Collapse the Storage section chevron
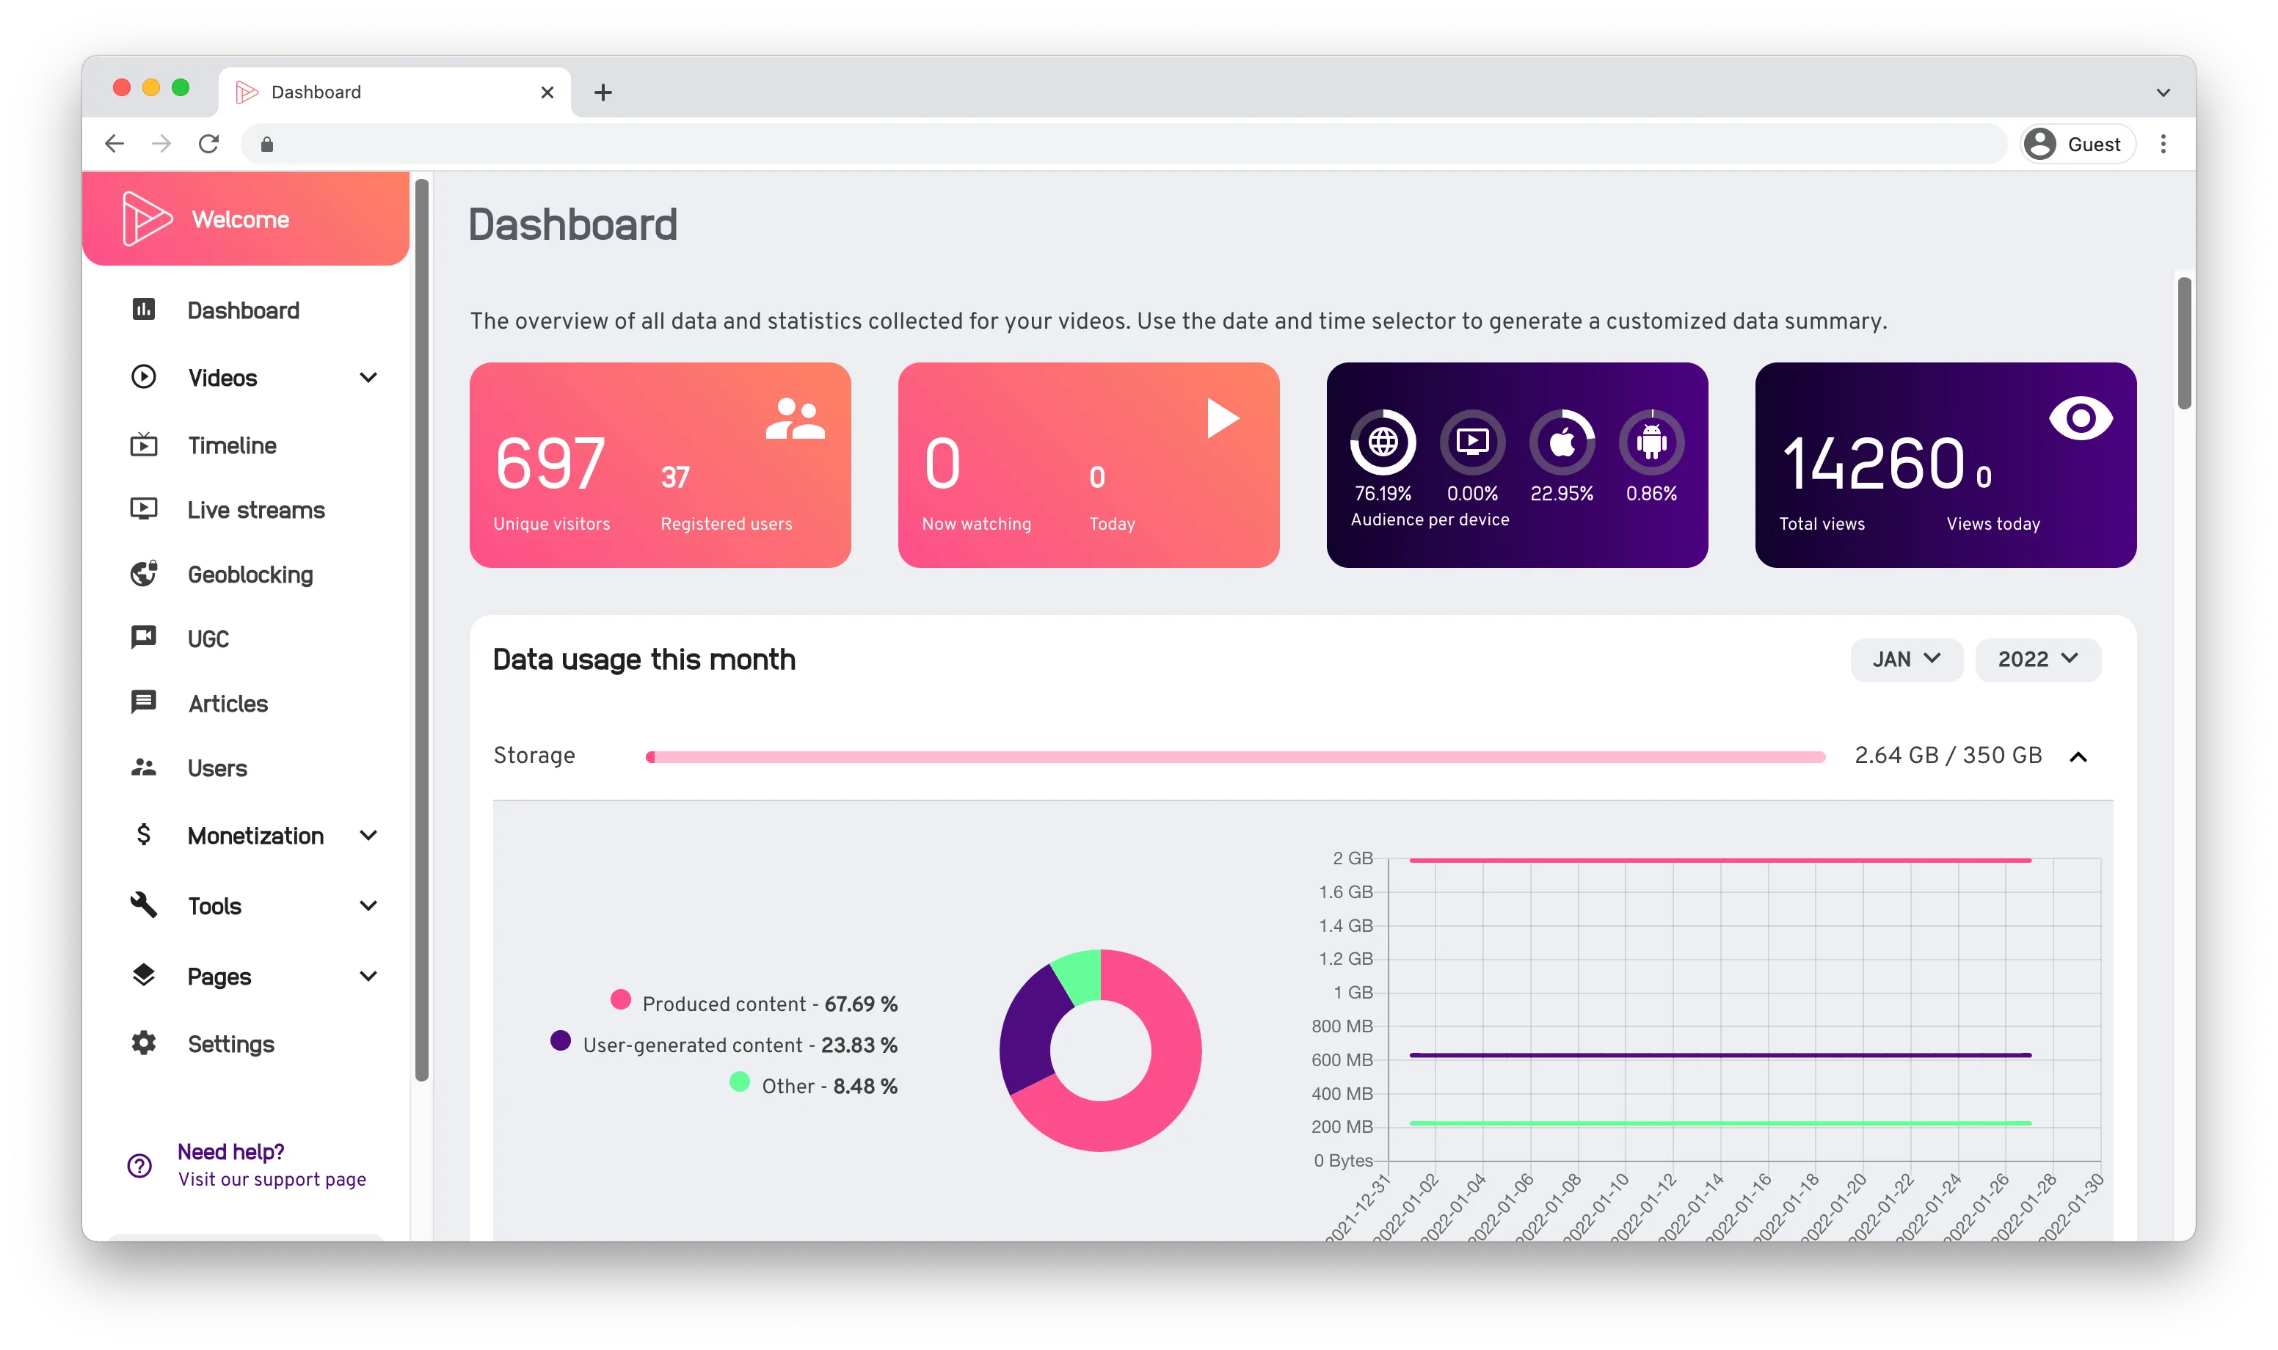The image size is (2278, 1350). click(2078, 757)
